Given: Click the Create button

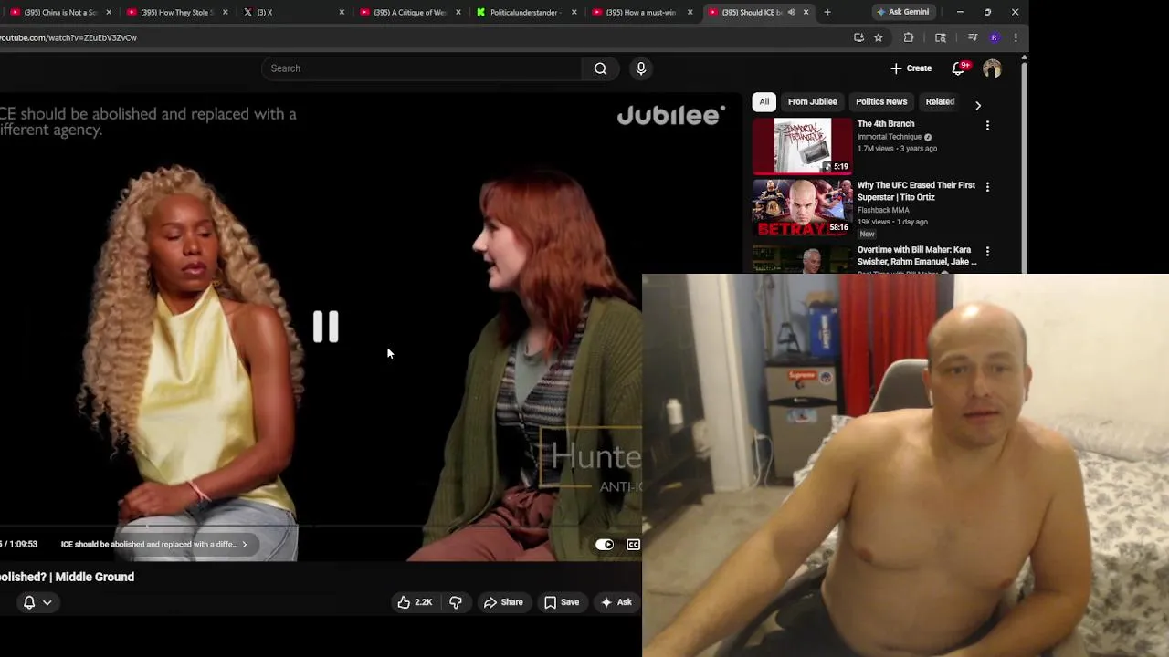Looking at the screenshot, I should pos(911,68).
